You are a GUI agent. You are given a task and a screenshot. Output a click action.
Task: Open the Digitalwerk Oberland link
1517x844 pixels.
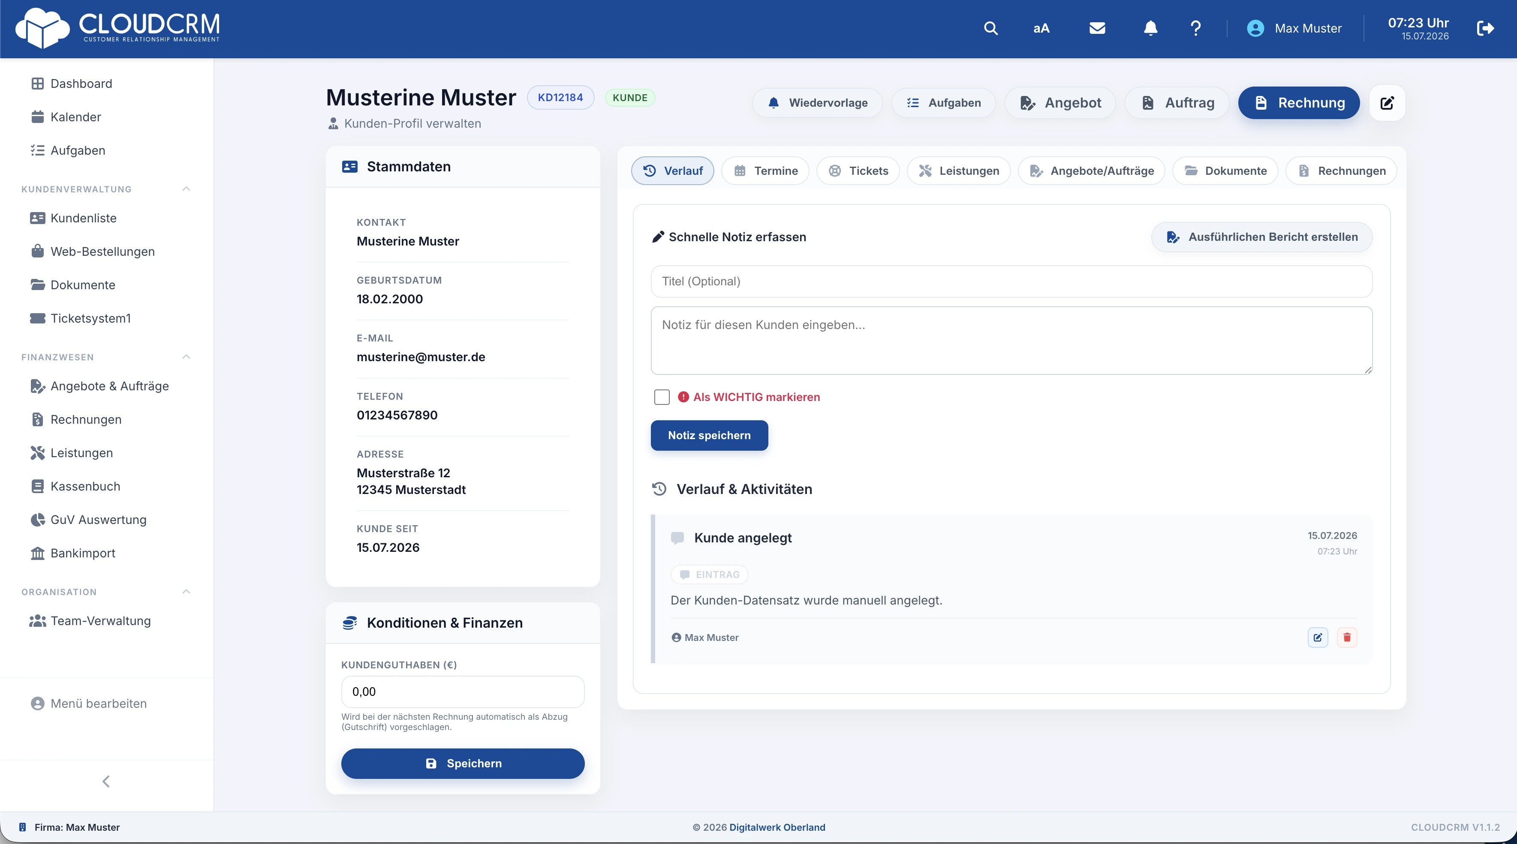[x=777, y=828]
